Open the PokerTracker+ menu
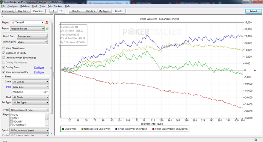 [x=55, y=6]
